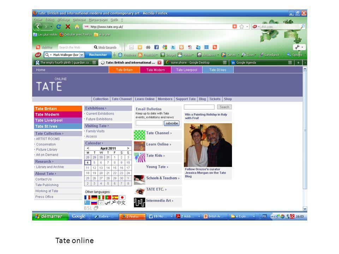Open the Tate Channel link in the grey bar
This screenshot has width=339, height=254.
[x=121, y=99]
